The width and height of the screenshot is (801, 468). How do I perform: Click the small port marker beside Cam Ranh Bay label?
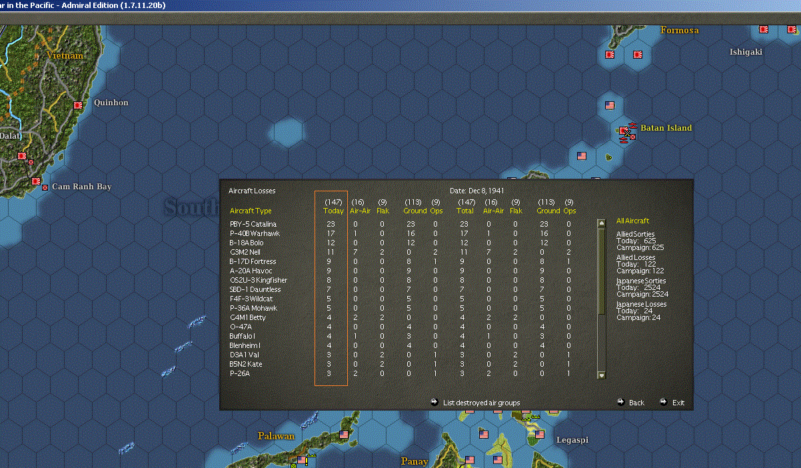[x=45, y=188]
